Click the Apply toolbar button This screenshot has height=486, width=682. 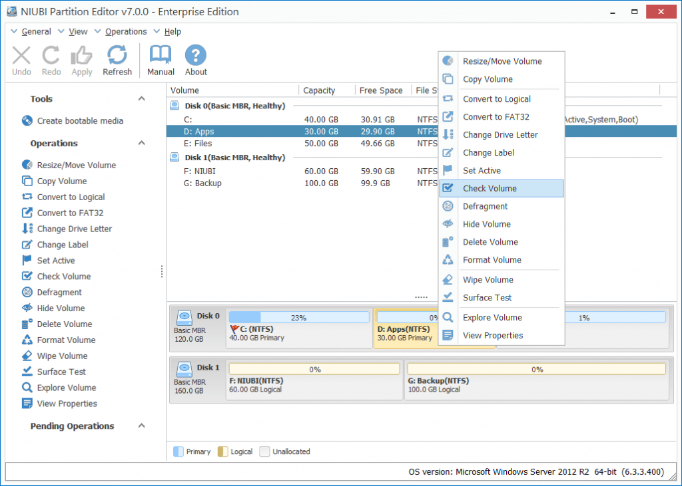click(81, 60)
